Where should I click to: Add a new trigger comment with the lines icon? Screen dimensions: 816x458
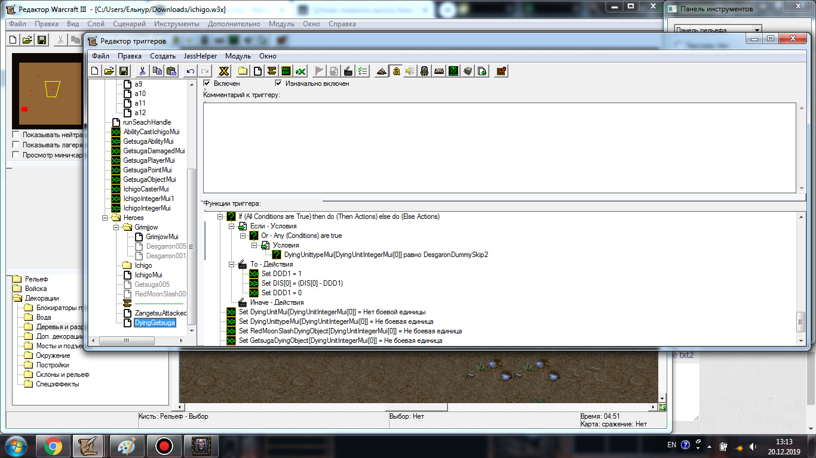272,71
